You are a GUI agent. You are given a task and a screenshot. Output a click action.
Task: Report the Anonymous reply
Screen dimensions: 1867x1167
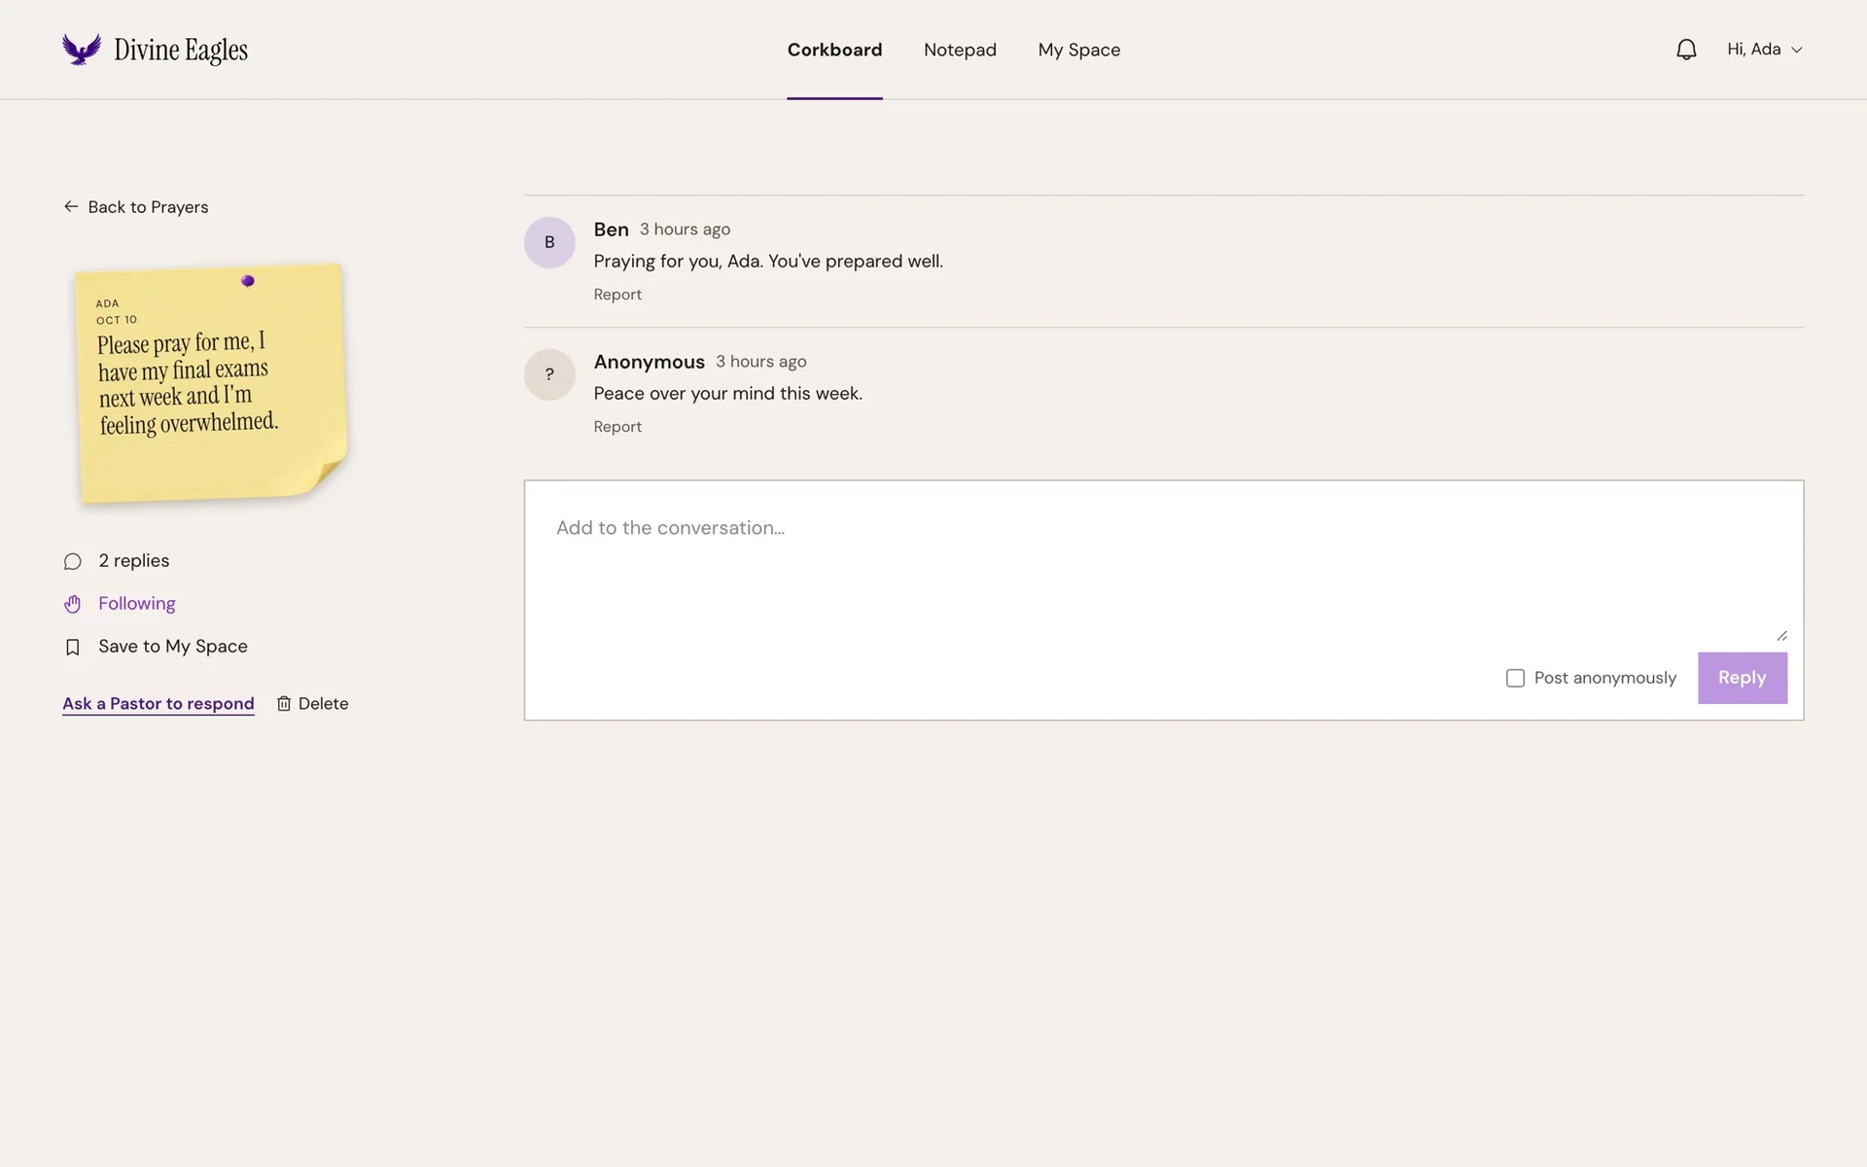(617, 426)
